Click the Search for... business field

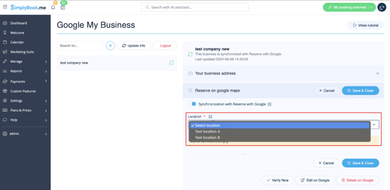click(80, 46)
